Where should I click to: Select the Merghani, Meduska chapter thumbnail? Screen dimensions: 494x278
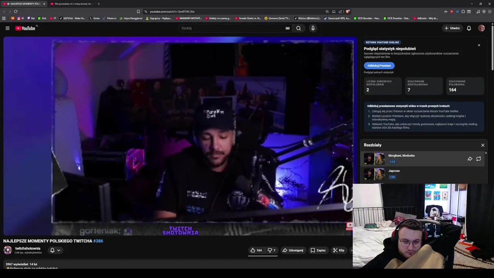tap(374, 159)
